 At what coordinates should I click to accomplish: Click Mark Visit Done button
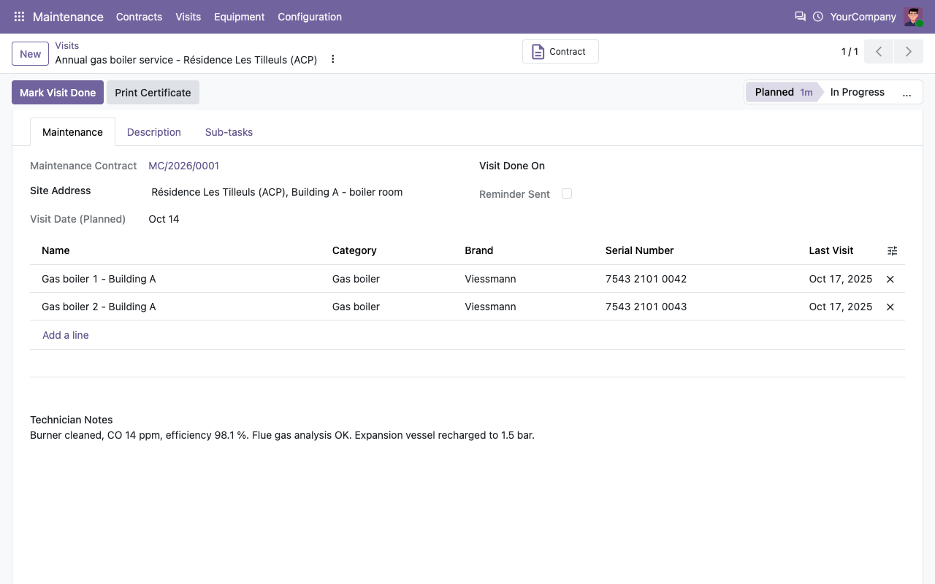tap(58, 93)
